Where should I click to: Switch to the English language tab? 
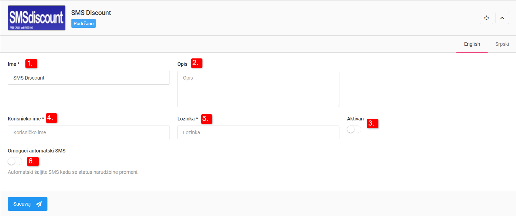tap(472, 44)
